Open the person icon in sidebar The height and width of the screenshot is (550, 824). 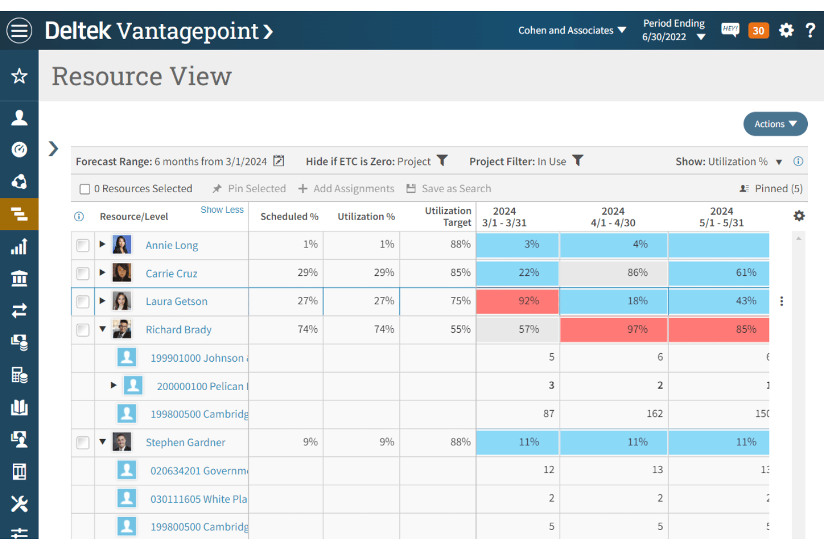tap(19, 118)
